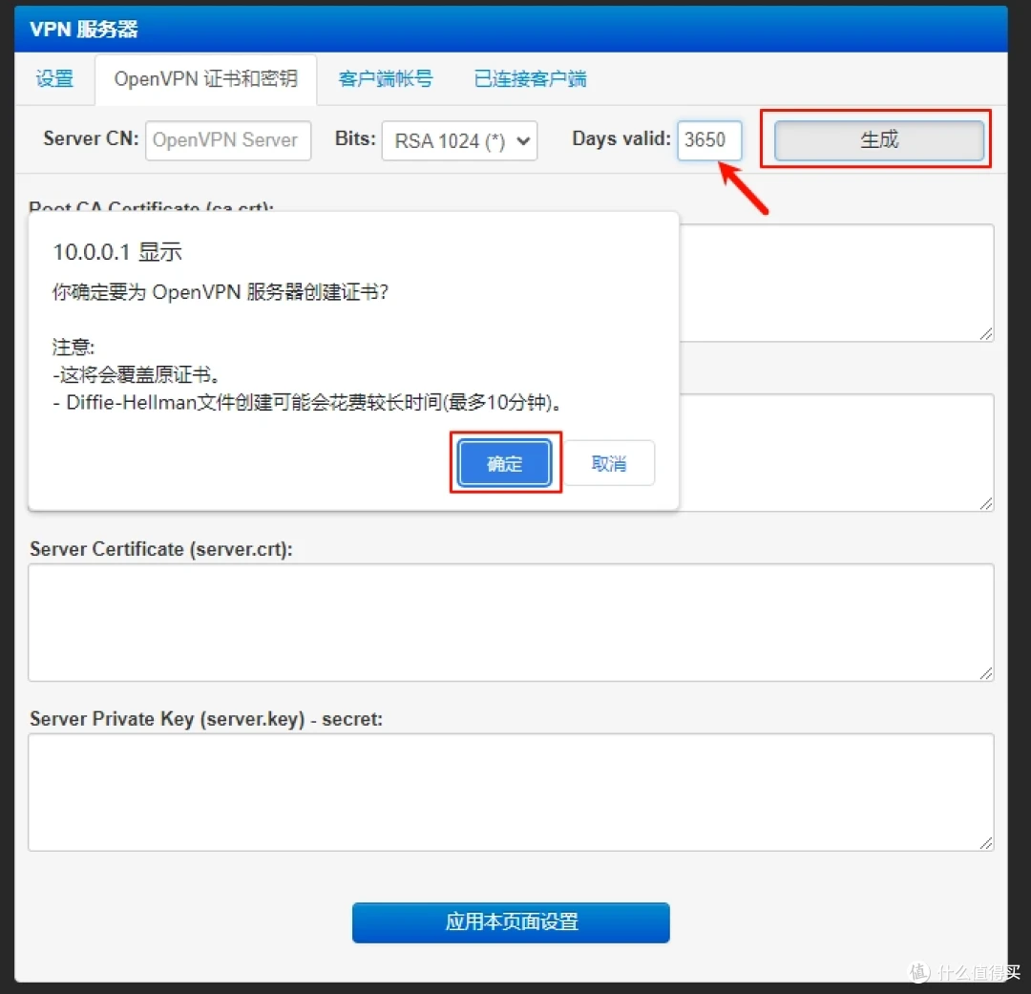Screen dimensions: 1031x994
Task: Open the Bits RSA 1024 dropdown
Action: [459, 140]
